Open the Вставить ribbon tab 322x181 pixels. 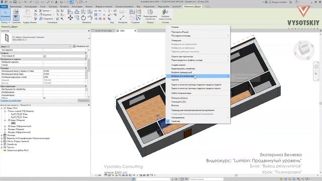pyautogui.click(x=64, y=7)
